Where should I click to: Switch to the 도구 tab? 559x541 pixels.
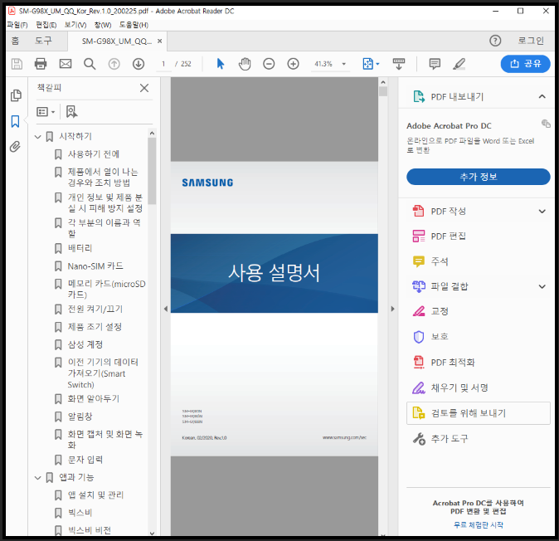(x=43, y=41)
